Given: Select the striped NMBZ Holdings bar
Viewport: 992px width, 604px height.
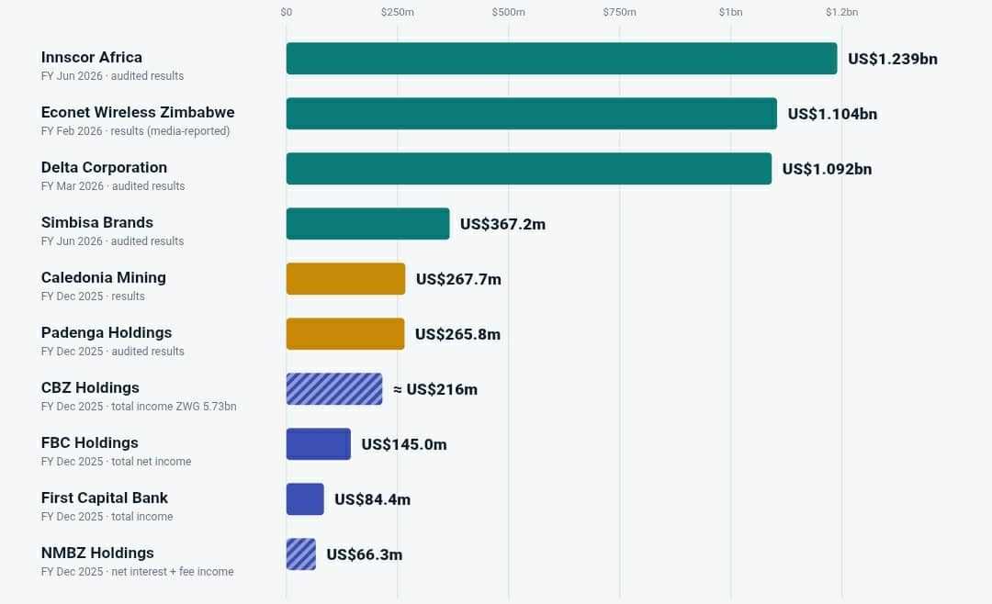Looking at the screenshot, I should coord(301,554).
